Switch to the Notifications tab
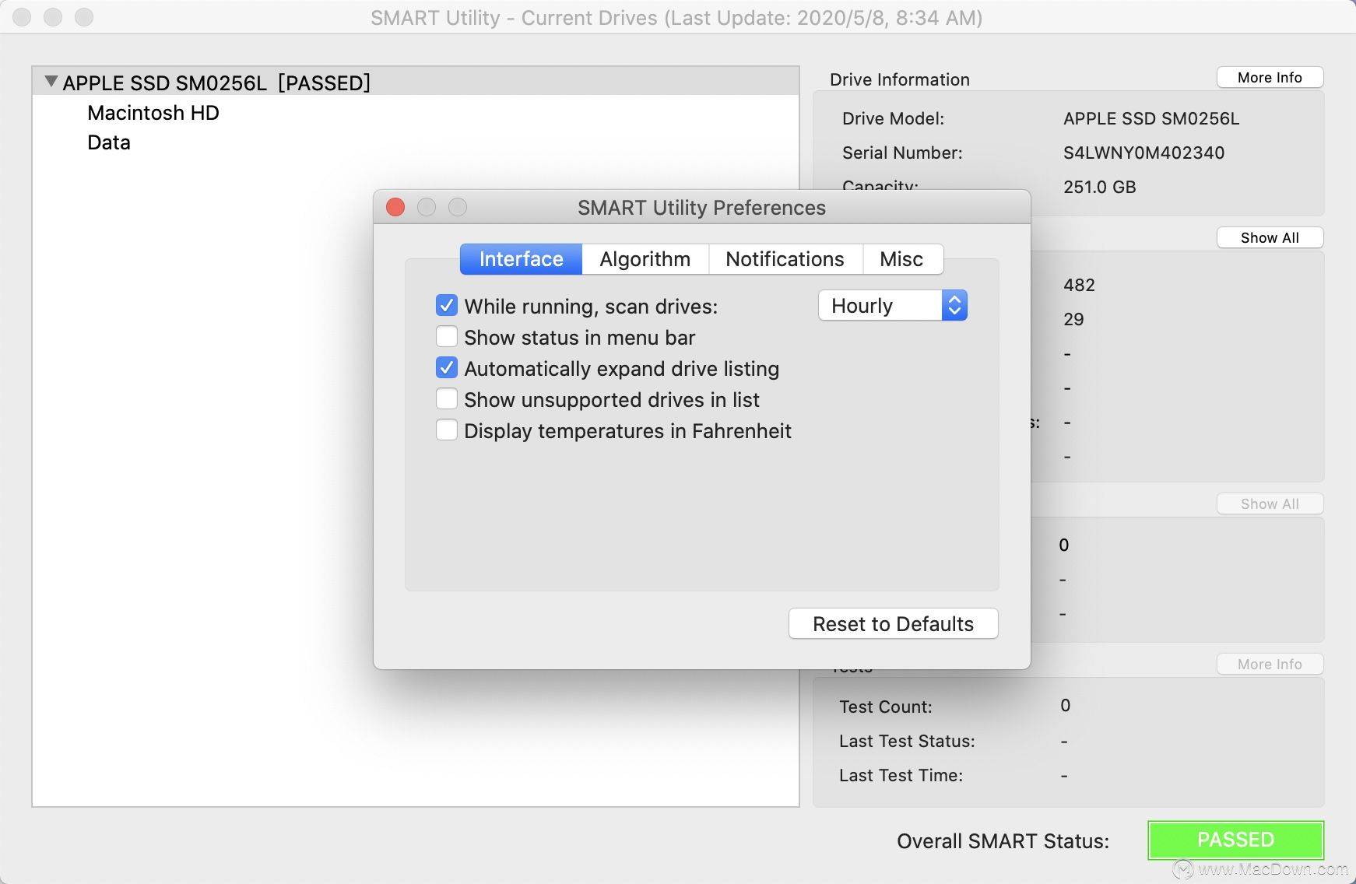This screenshot has width=1356, height=884. click(x=785, y=259)
